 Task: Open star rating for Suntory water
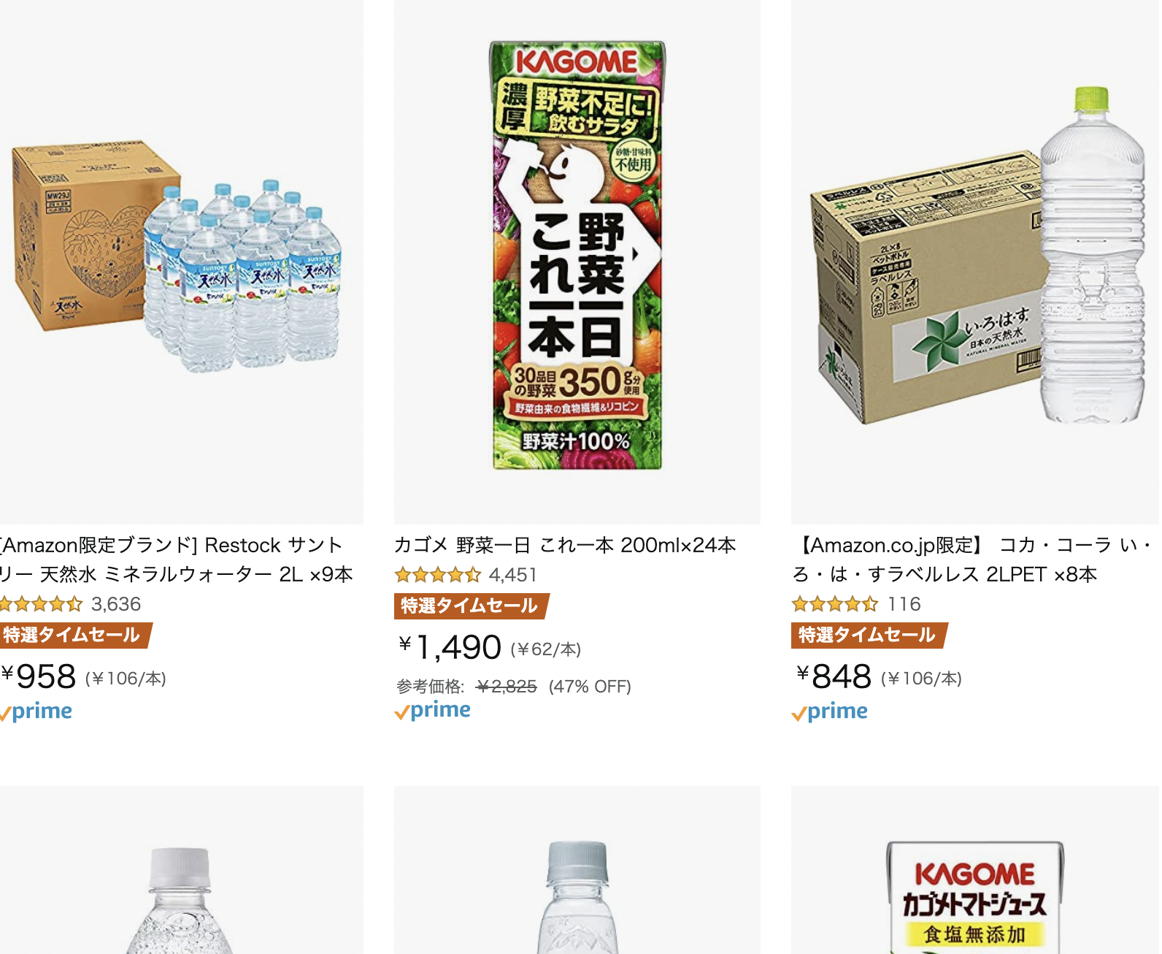click(41, 604)
